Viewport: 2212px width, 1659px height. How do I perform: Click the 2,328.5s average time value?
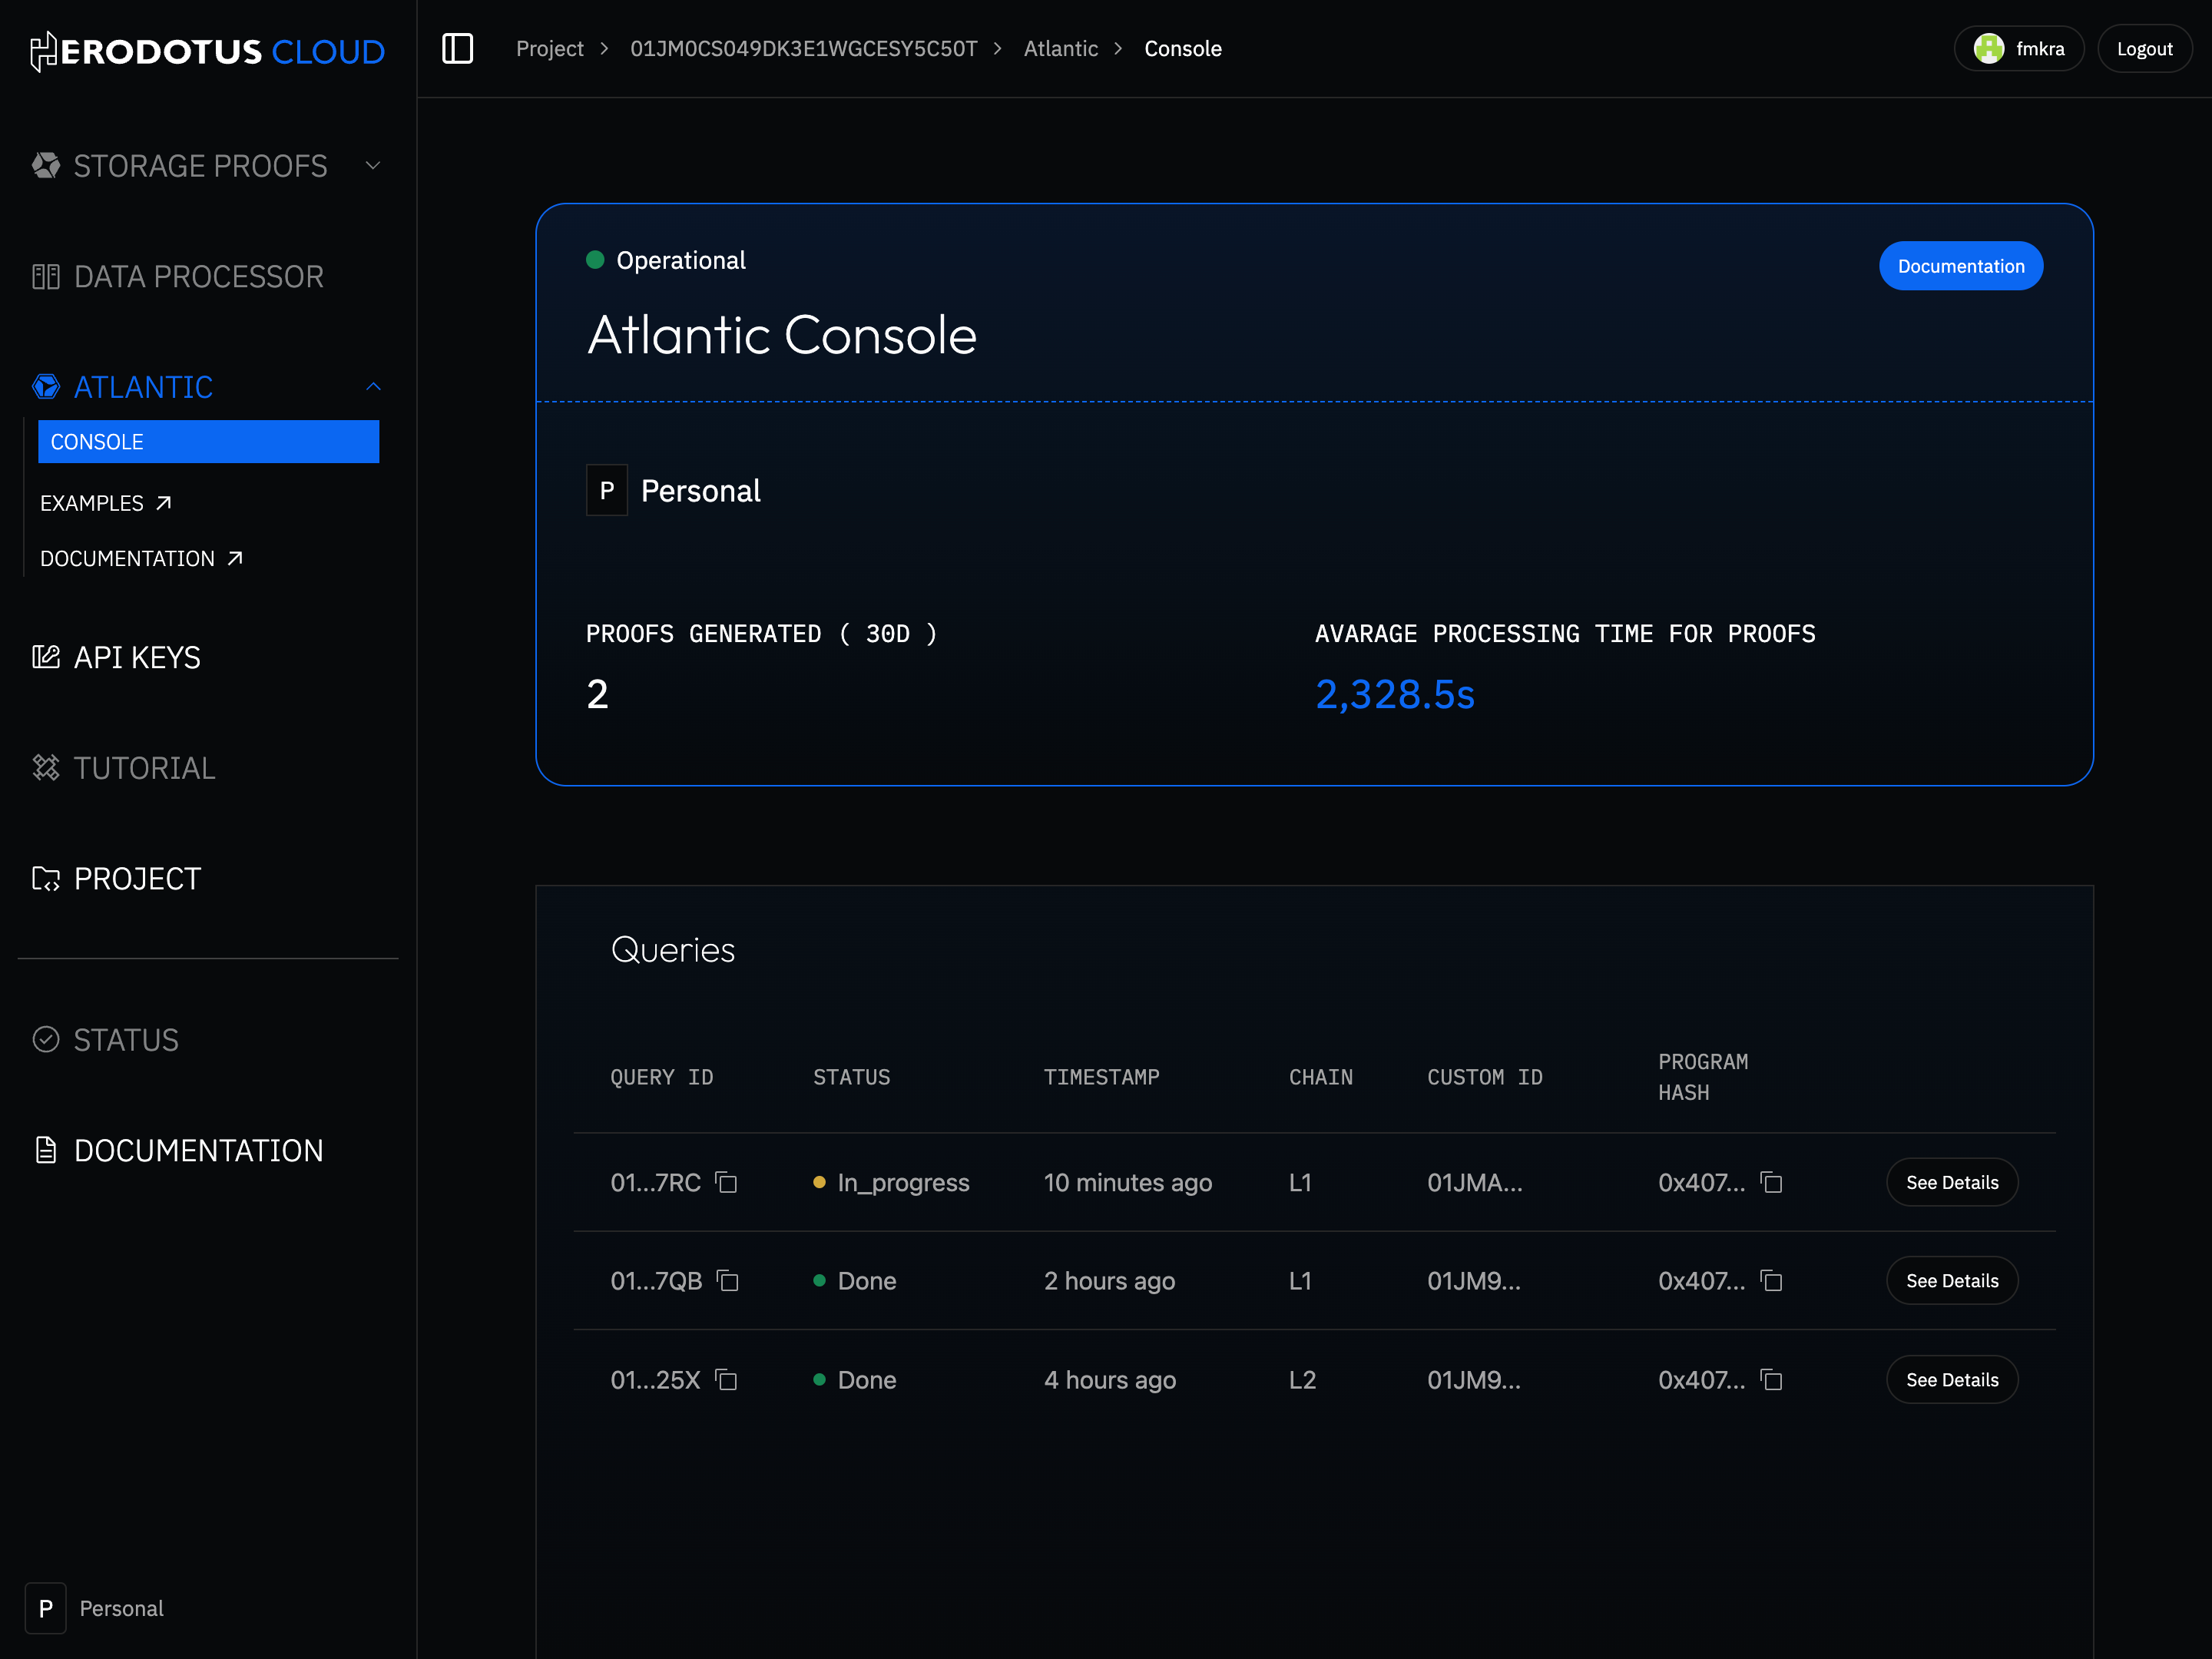1394,694
